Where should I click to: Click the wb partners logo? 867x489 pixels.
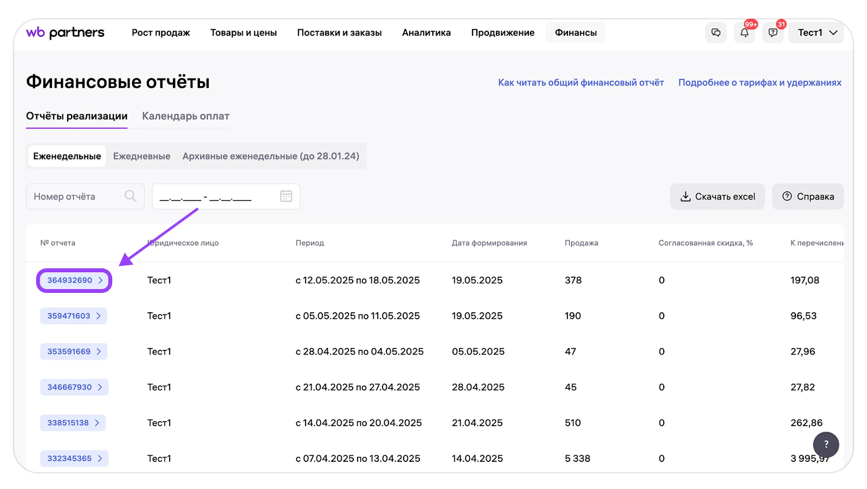65,33
